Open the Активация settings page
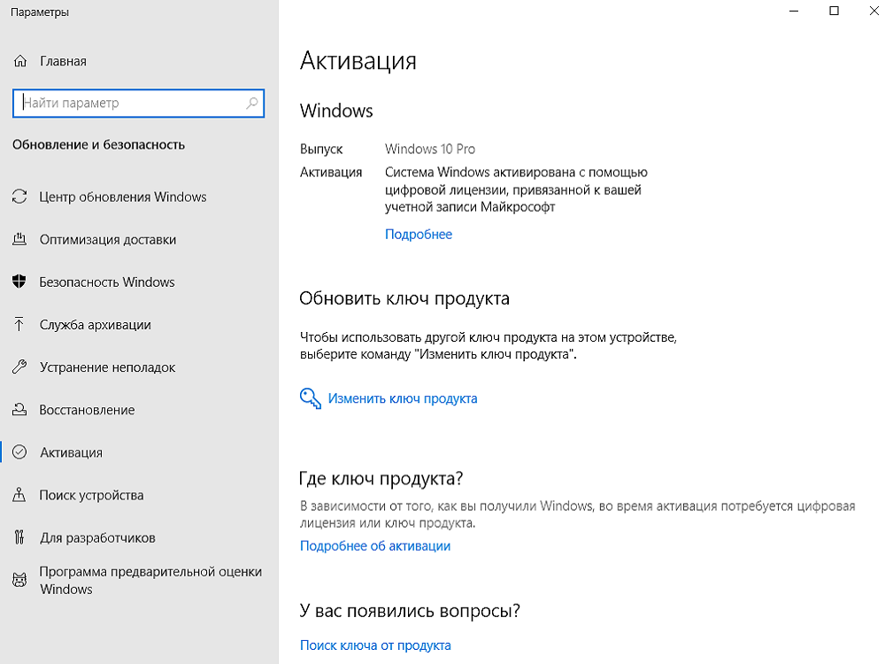This screenshot has height=664, width=885. [x=71, y=452]
